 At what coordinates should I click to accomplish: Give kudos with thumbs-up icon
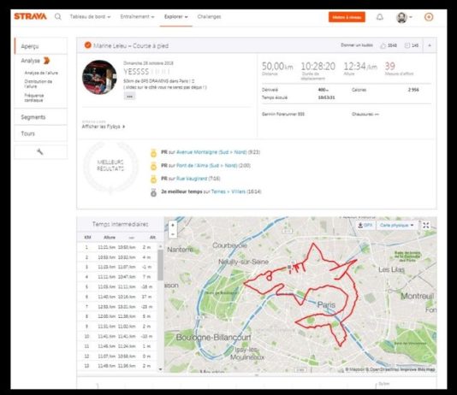pyautogui.click(x=383, y=45)
